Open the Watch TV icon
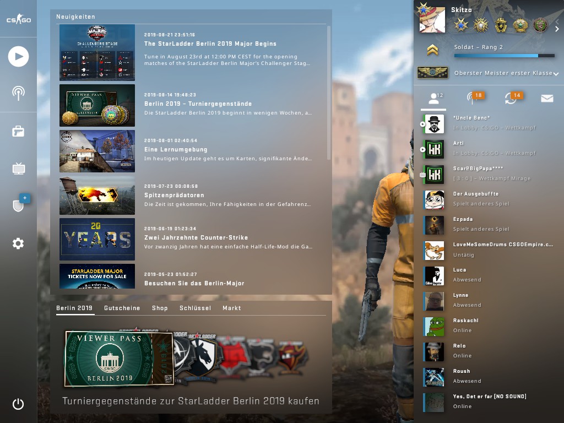The height and width of the screenshot is (423, 564). click(18, 169)
